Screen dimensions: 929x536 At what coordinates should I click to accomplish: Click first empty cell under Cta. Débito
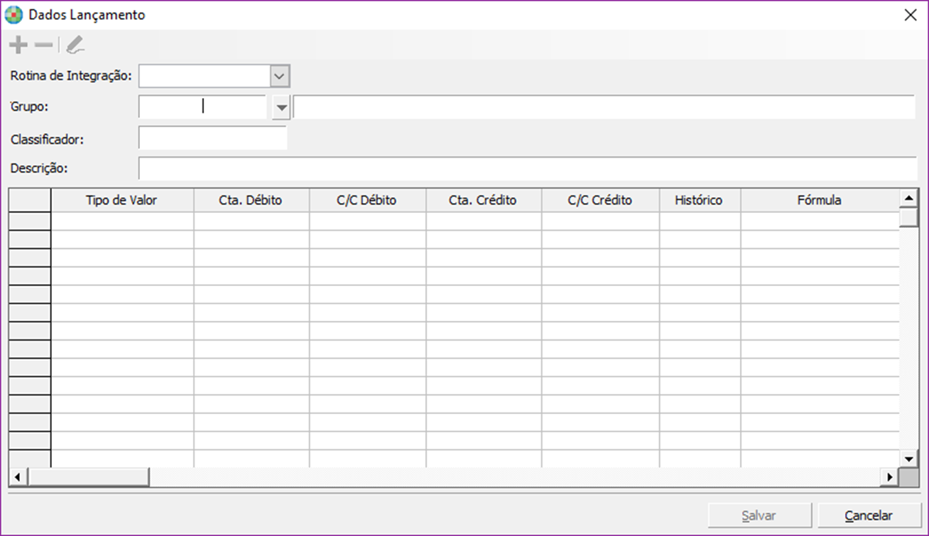pyautogui.click(x=251, y=221)
